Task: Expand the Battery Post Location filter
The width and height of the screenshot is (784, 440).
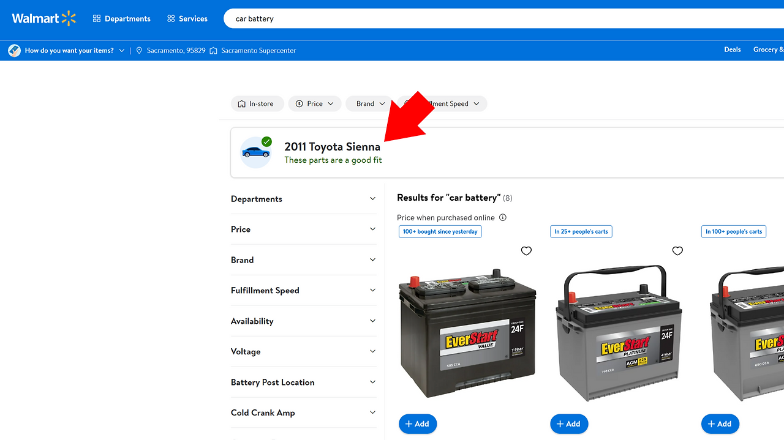Action: [x=303, y=382]
